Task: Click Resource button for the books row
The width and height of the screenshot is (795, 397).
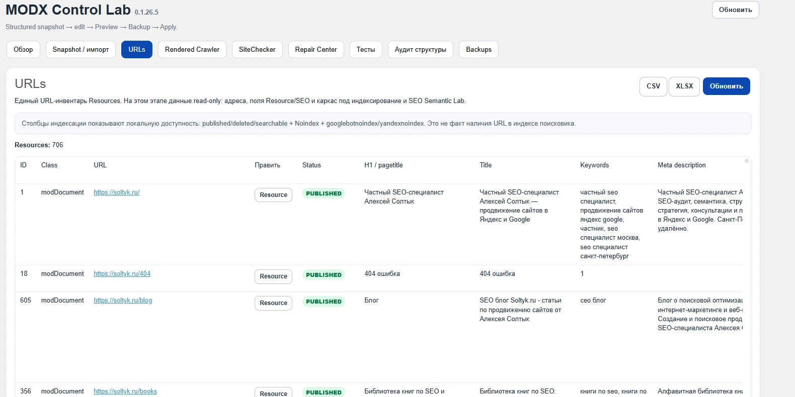Action: click(x=273, y=392)
